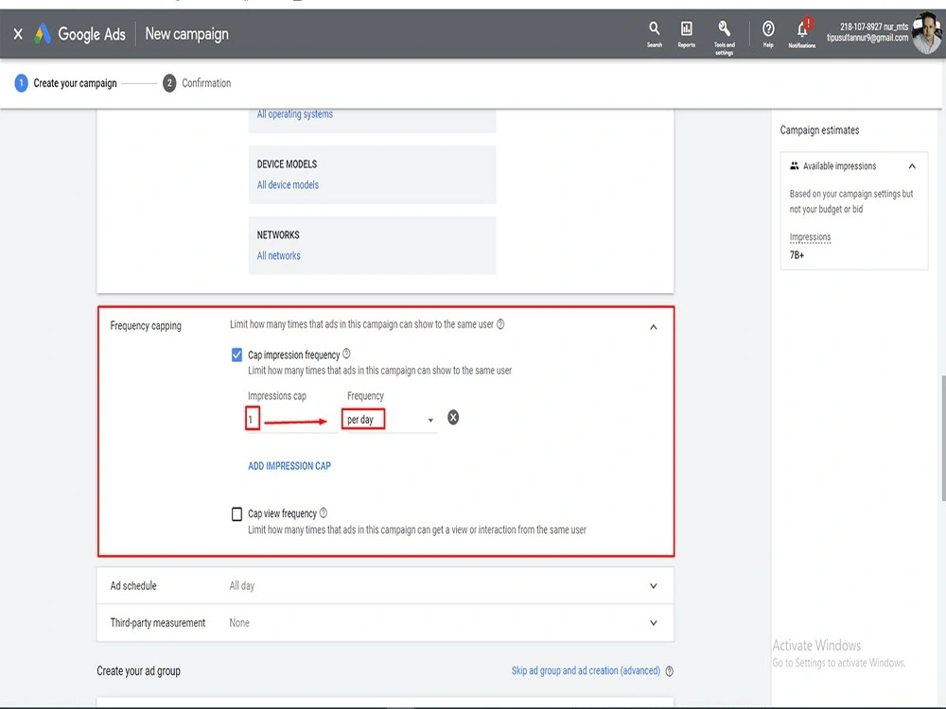Viewport: 946px width, 709px height.
Task: Select step 1 Create your campaign
Action: coord(66,83)
